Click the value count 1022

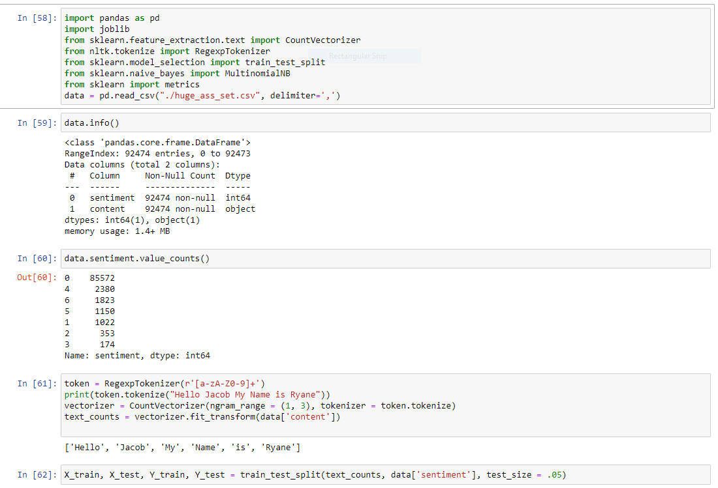click(x=105, y=322)
